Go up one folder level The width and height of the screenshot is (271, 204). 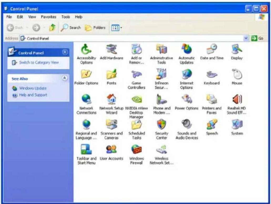pos(52,28)
